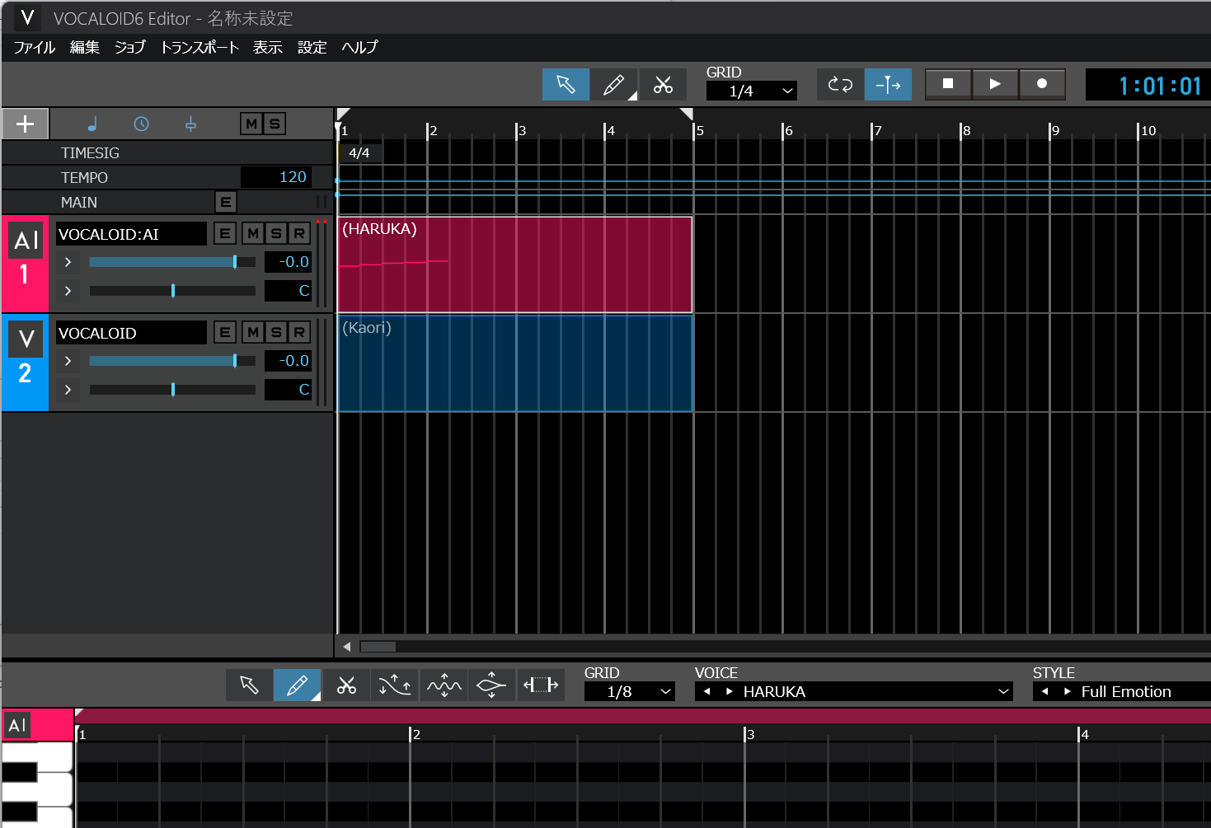Select pencil tool in piano roll toolbar

297,685
